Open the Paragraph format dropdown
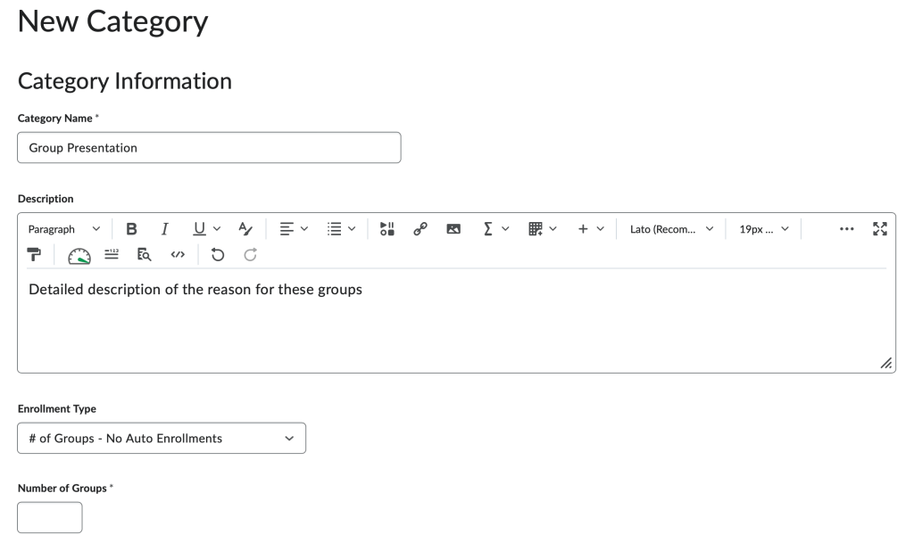 (62, 228)
